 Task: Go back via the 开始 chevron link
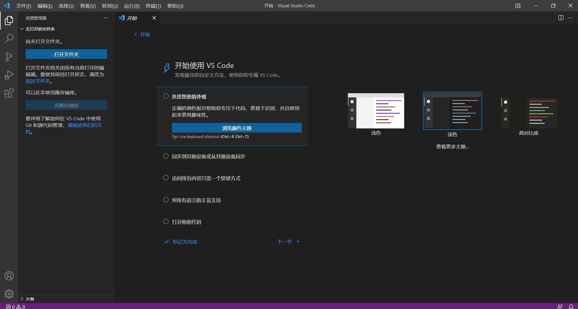[142, 34]
